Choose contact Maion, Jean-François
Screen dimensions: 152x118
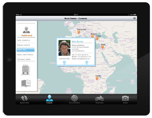click(26, 55)
